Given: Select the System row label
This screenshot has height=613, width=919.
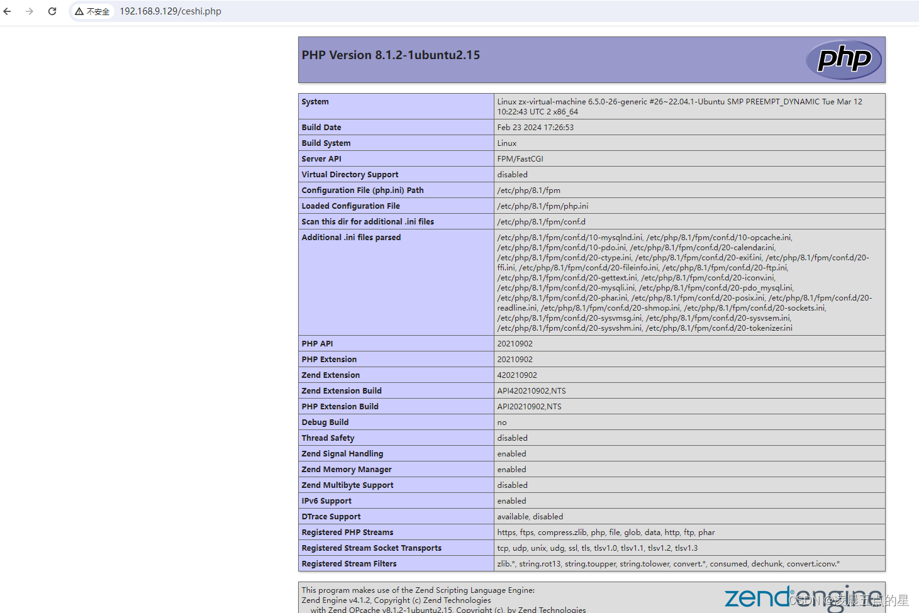Looking at the screenshot, I should click(x=315, y=102).
